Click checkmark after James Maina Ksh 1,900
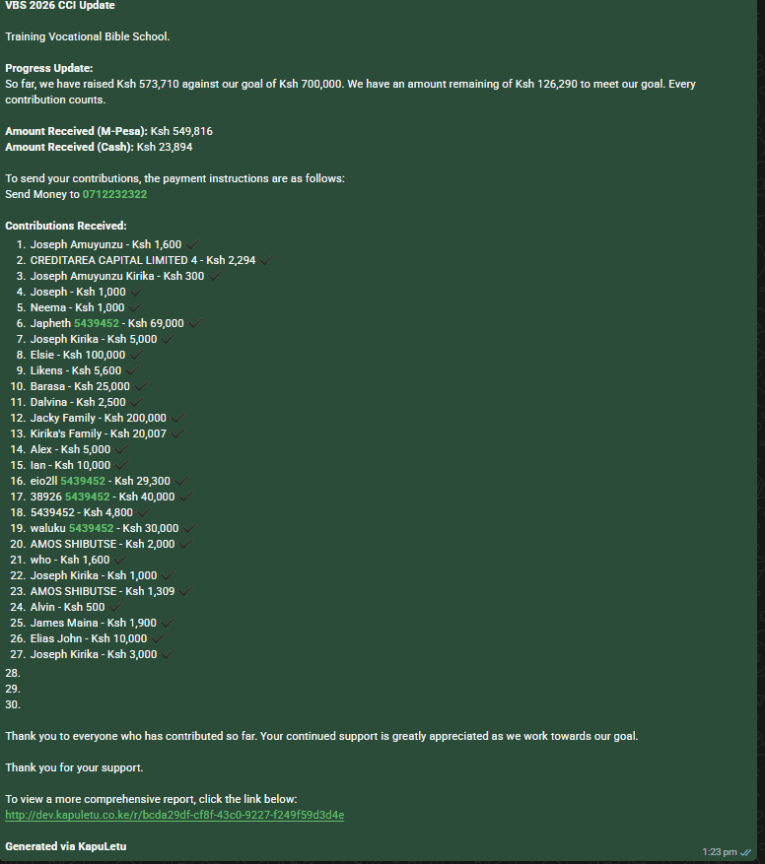This screenshot has width=765, height=864. click(x=168, y=623)
